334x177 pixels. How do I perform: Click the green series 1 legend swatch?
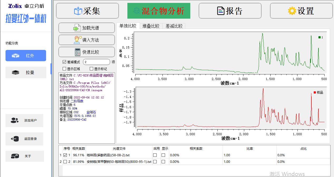click(320, 37)
